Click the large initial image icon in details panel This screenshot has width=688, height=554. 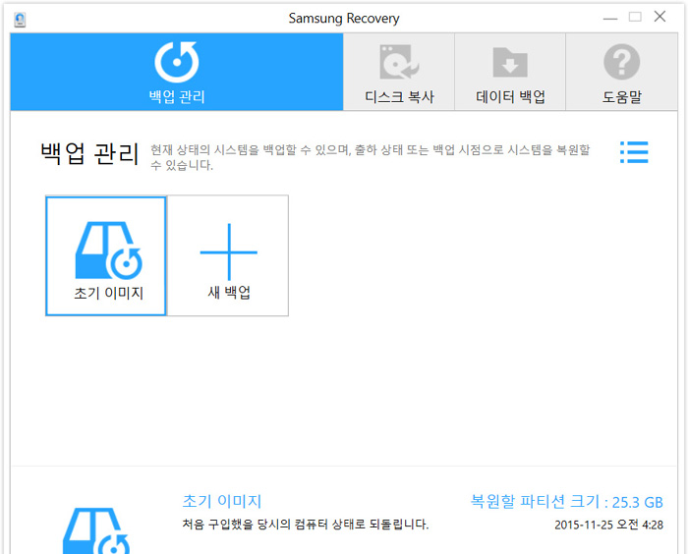click(x=96, y=530)
